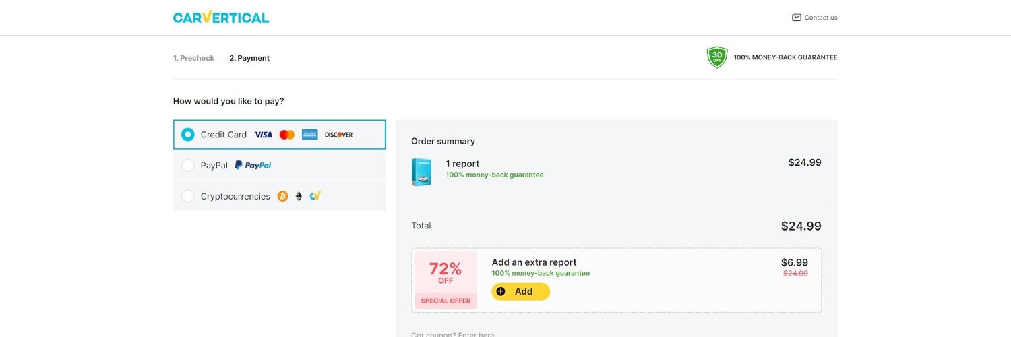Click the 100% MONEY-BACK GUARANTEE text
This screenshot has height=337, width=1011.
tap(785, 57)
